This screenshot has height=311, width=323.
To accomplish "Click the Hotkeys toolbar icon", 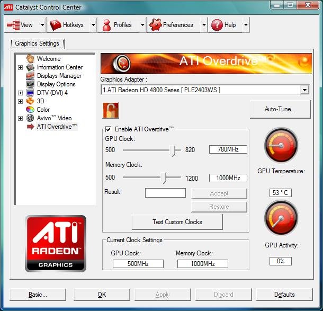I will point(55,25).
